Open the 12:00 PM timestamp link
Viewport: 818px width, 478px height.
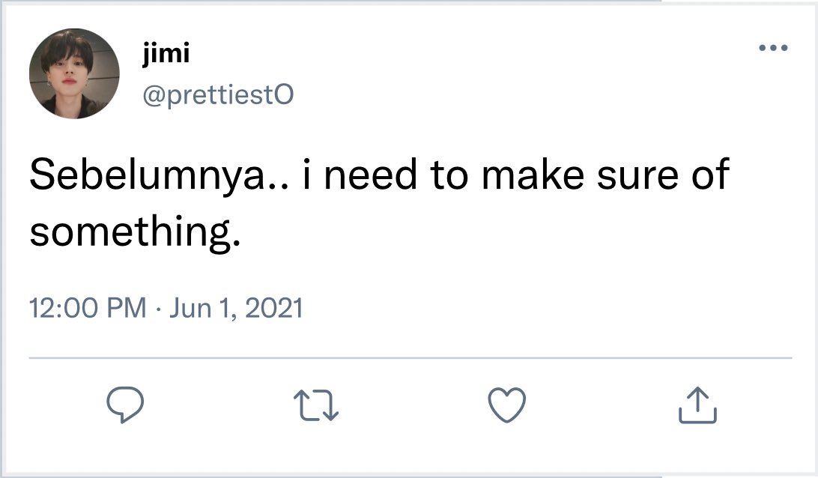coord(87,308)
